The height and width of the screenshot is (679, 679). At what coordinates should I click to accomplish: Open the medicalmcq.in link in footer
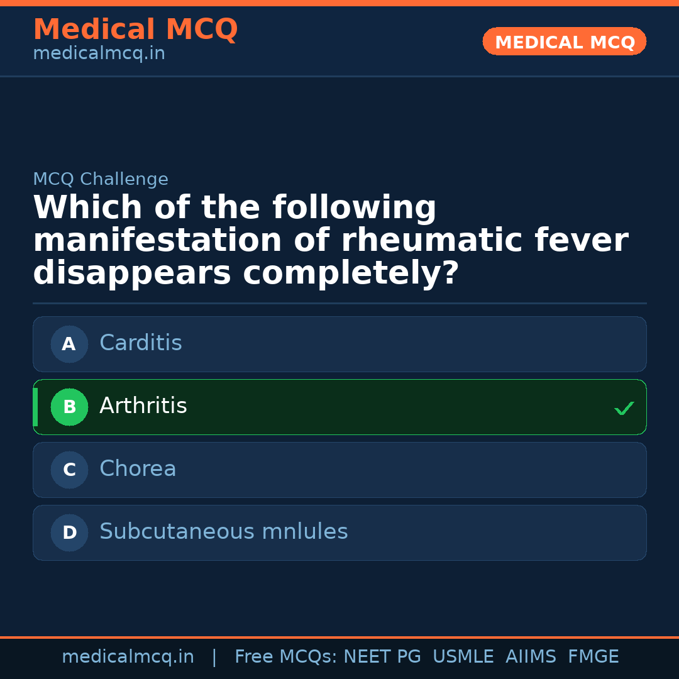point(128,657)
